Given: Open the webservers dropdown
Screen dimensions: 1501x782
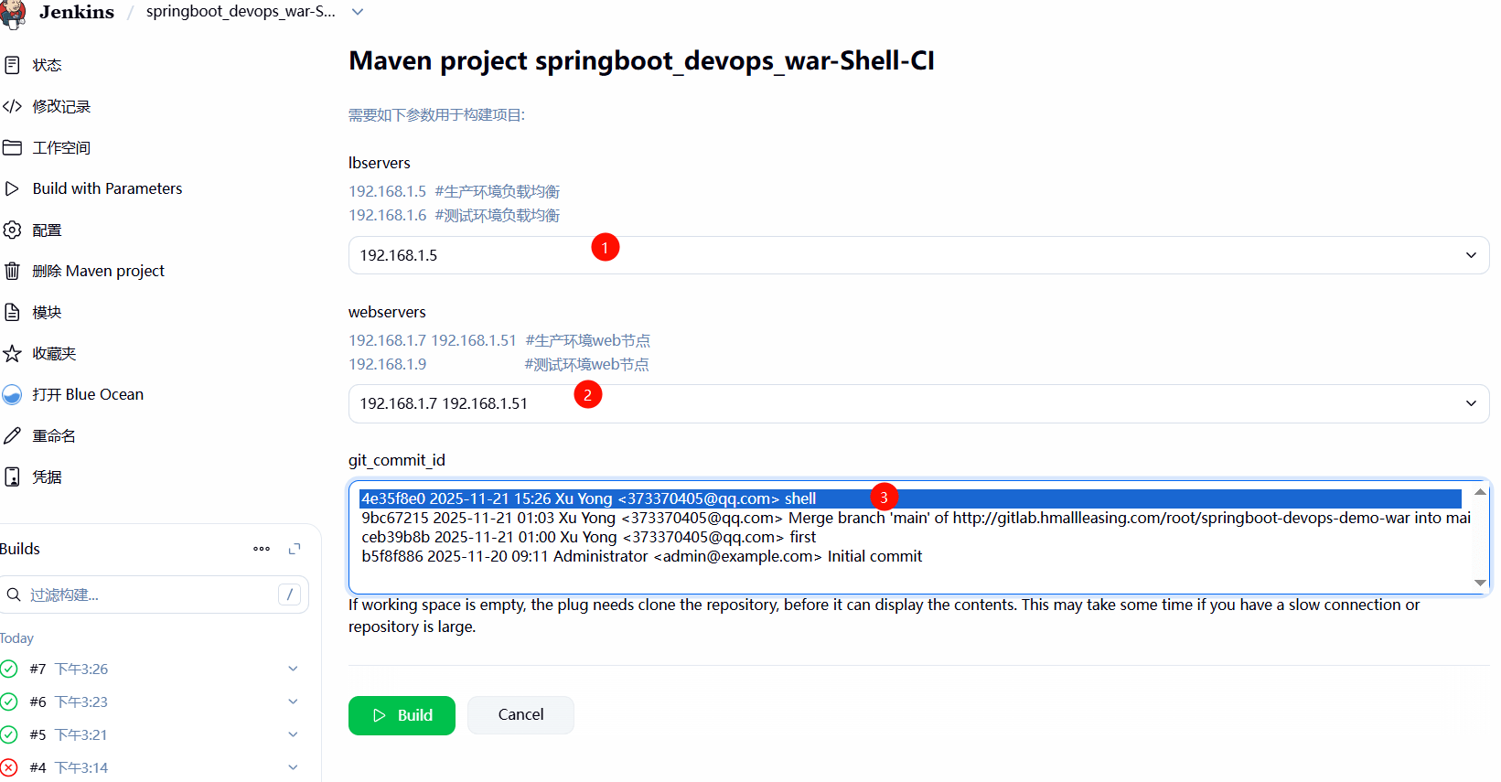Looking at the screenshot, I should 917,403.
